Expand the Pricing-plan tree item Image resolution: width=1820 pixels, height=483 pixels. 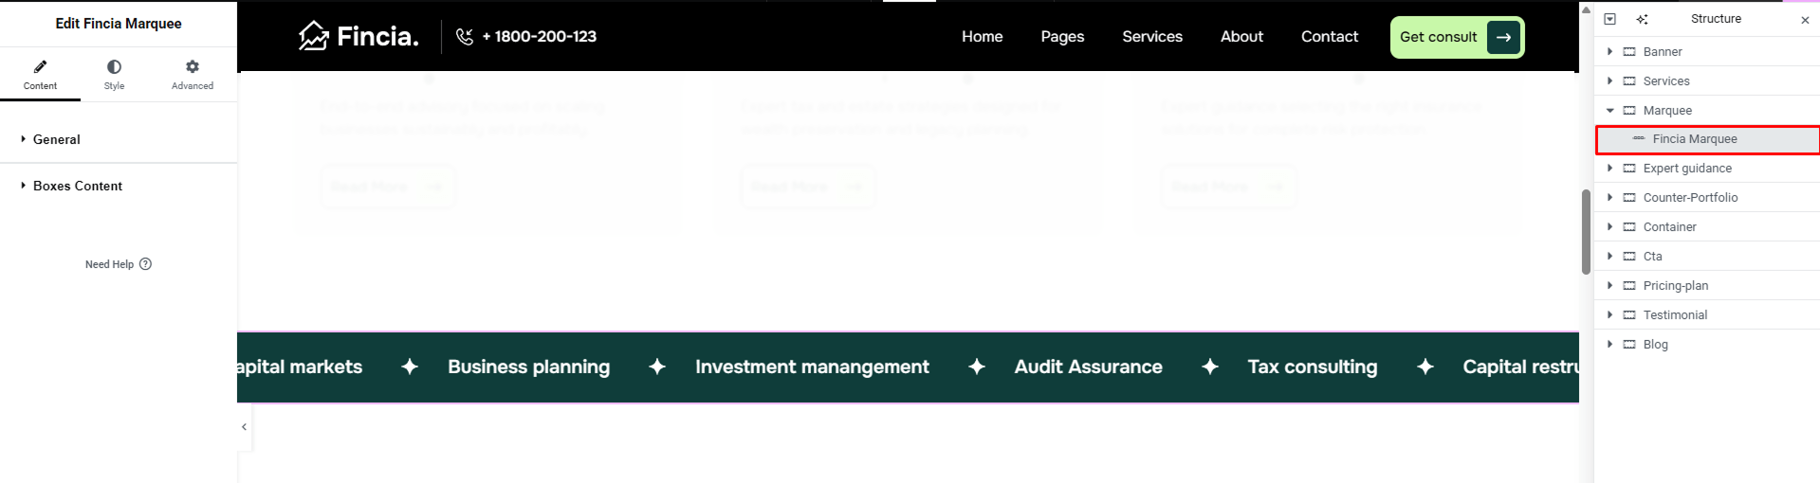[1609, 286]
